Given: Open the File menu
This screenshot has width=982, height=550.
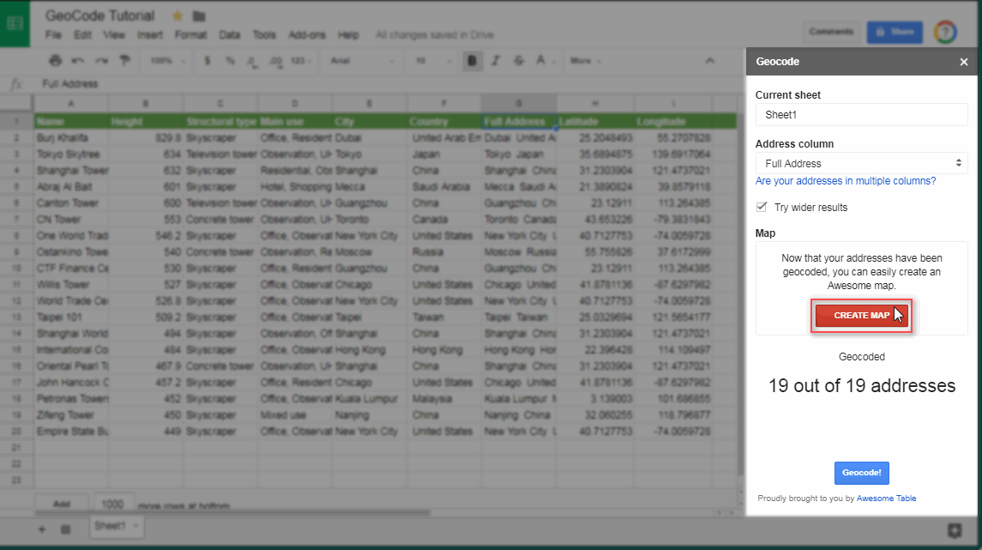Looking at the screenshot, I should pyautogui.click(x=53, y=35).
